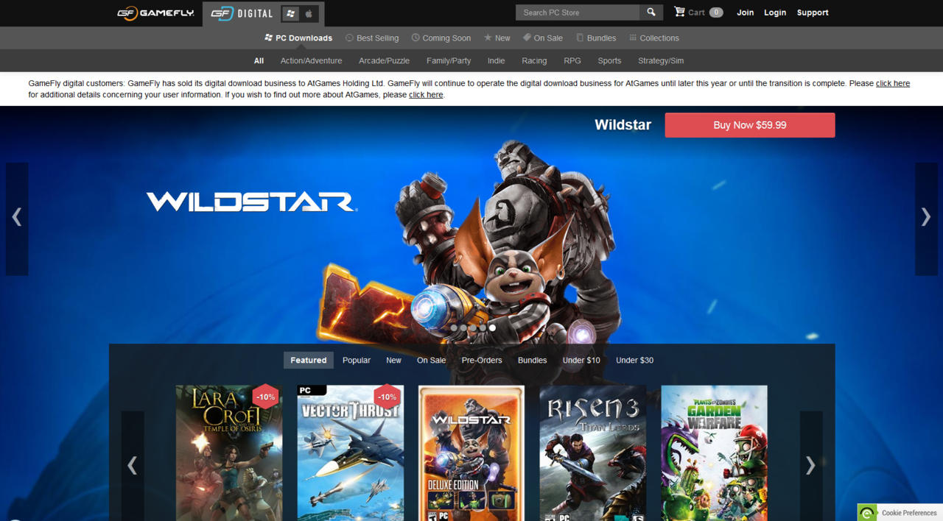The width and height of the screenshot is (943, 521).
Task: Show next hero banner slide
Action: (x=926, y=219)
